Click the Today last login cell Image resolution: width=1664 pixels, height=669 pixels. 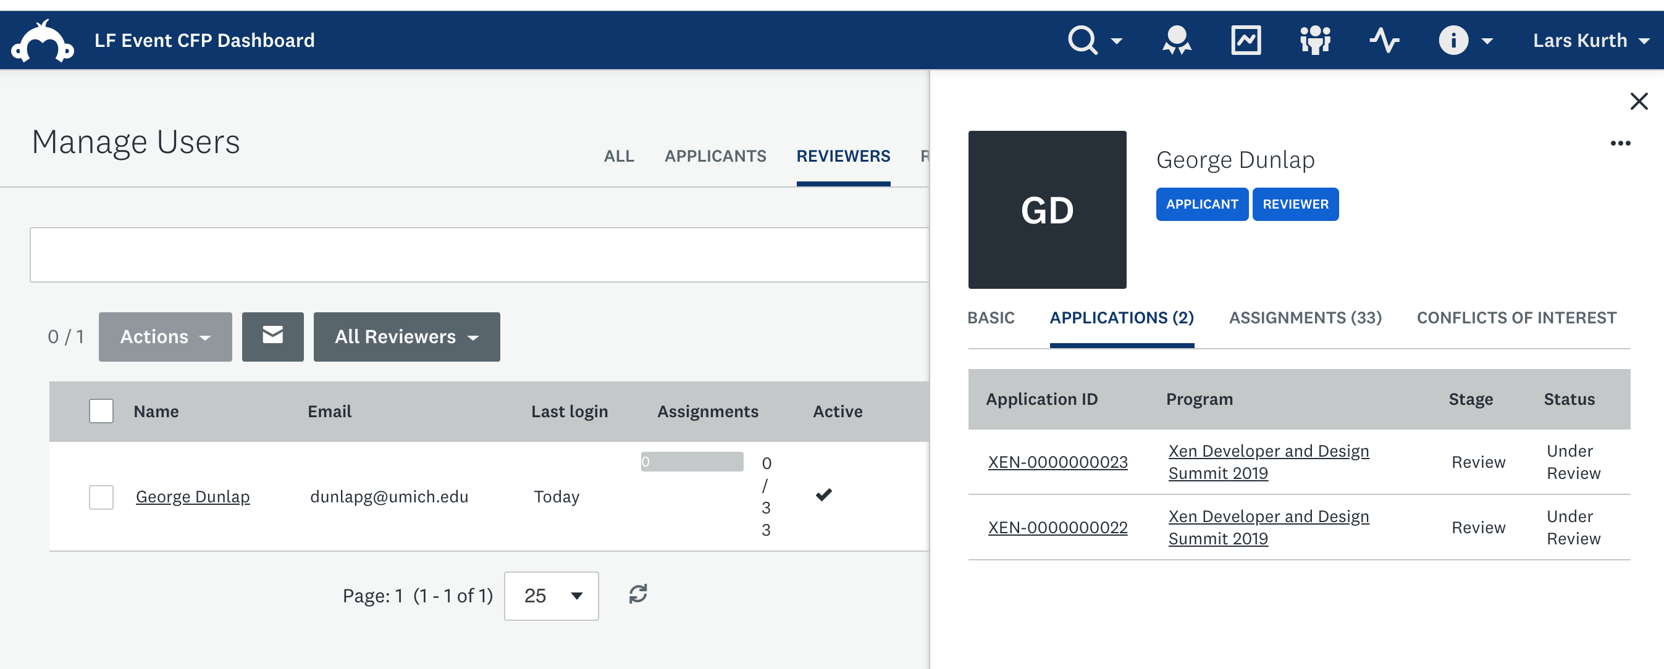coord(556,497)
